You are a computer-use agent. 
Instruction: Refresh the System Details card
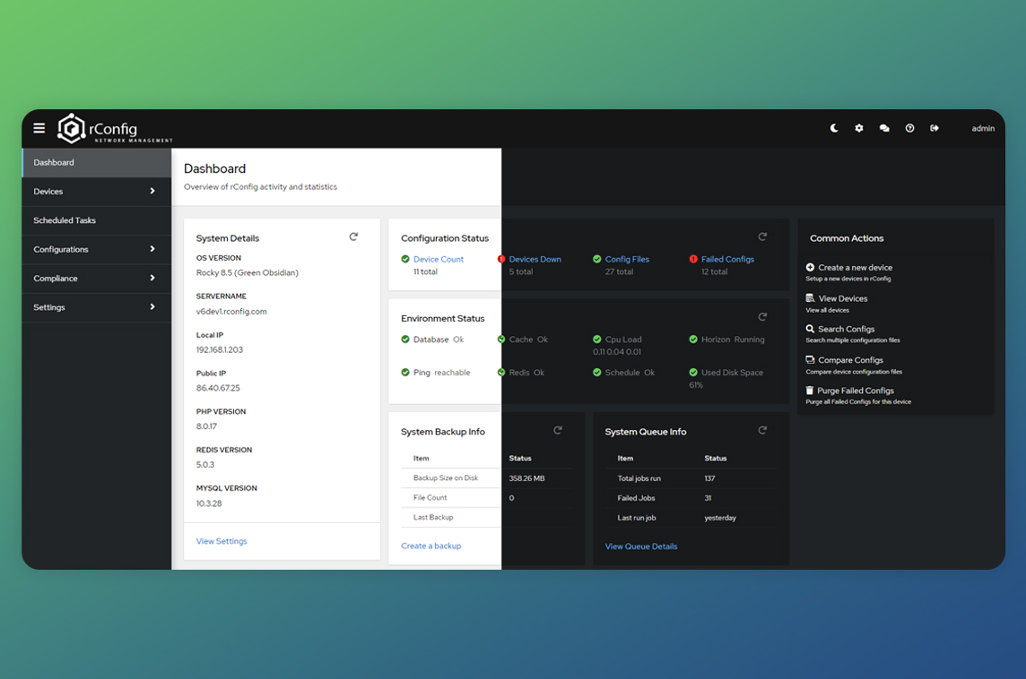click(x=353, y=236)
